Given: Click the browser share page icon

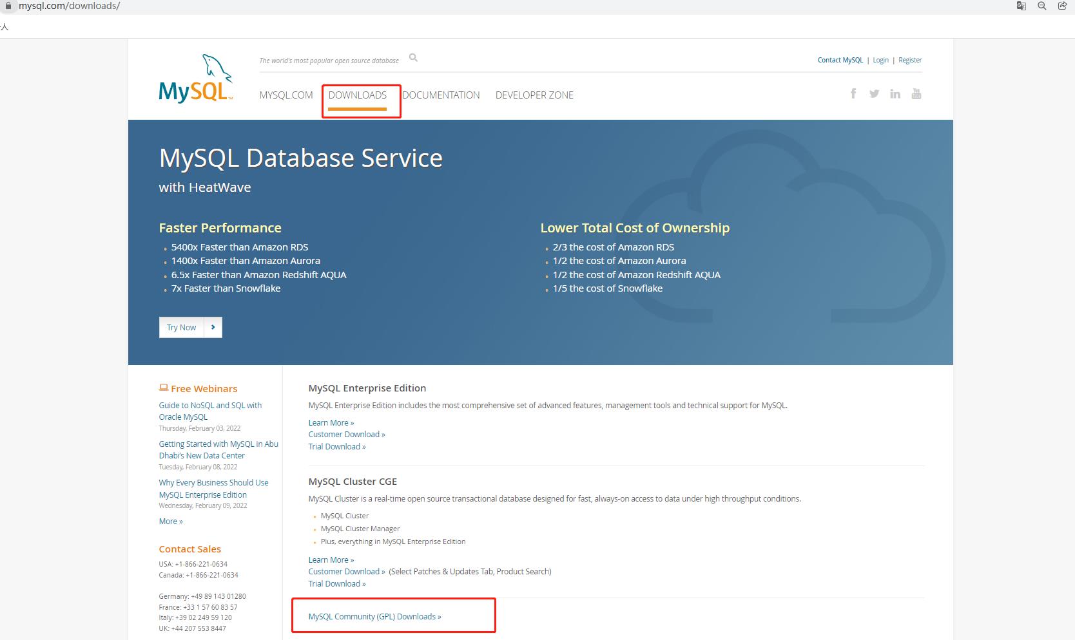Looking at the screenshot, I should pyautogui.click(x=1063, y=6).
